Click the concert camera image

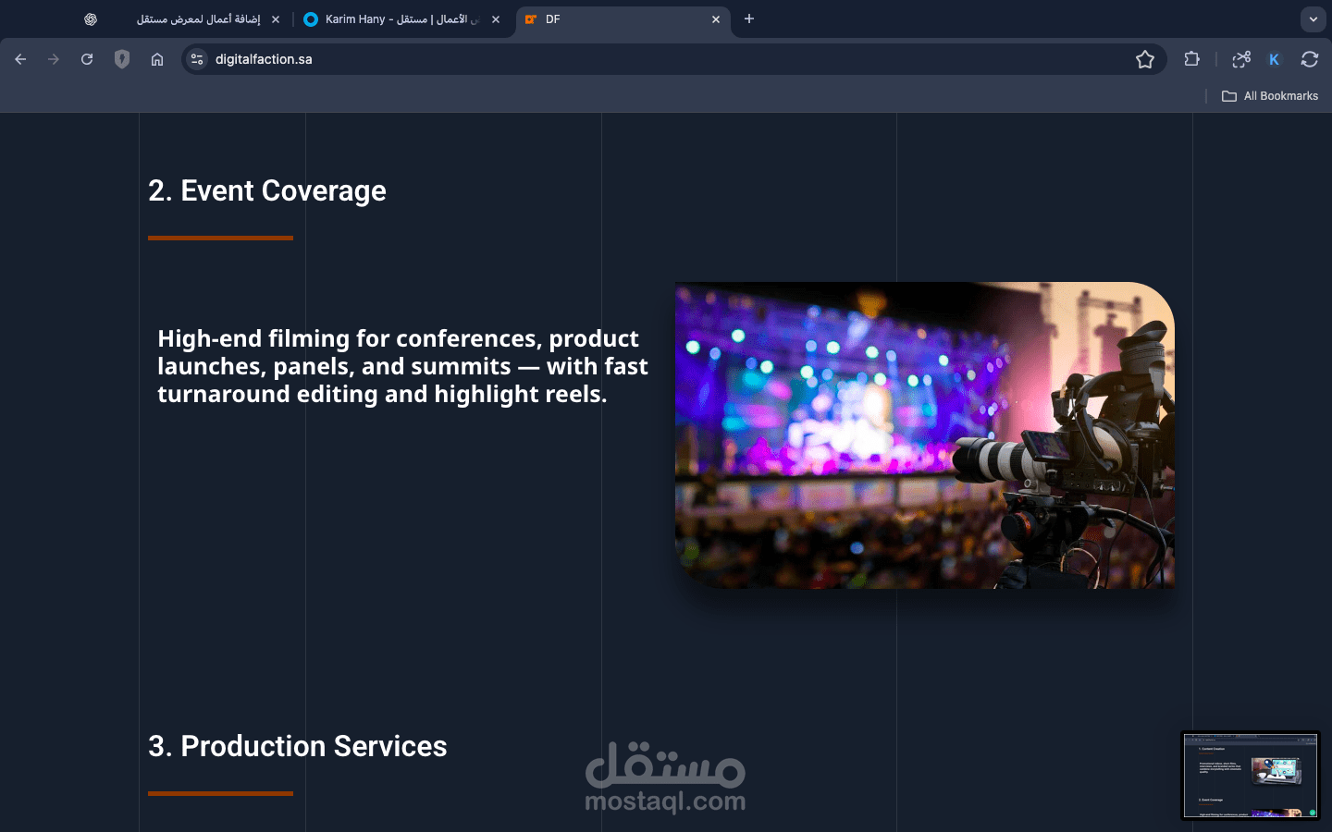click(925, 435)
